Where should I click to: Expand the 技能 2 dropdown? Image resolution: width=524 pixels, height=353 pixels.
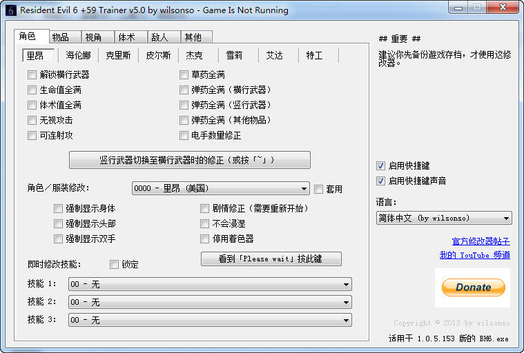pos(210,302)
